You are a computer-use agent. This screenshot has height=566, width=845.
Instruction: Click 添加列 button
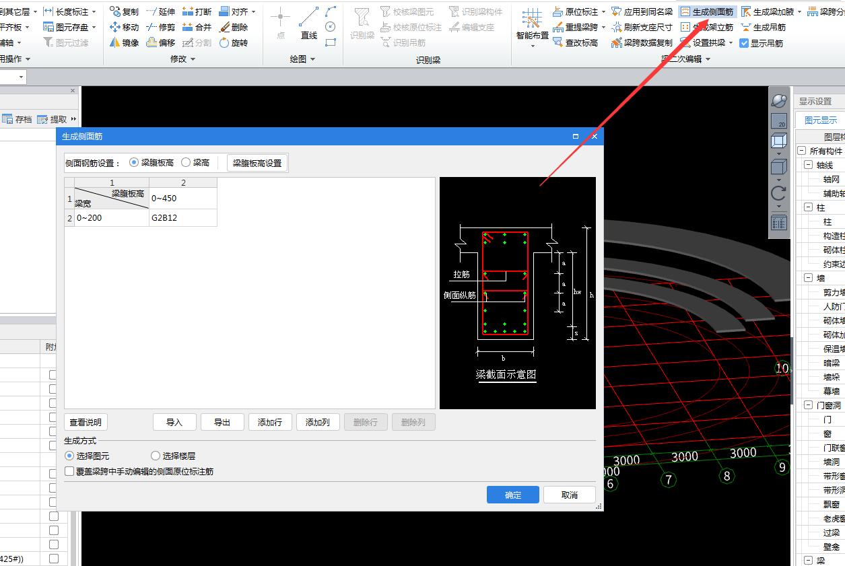[318, 422]
